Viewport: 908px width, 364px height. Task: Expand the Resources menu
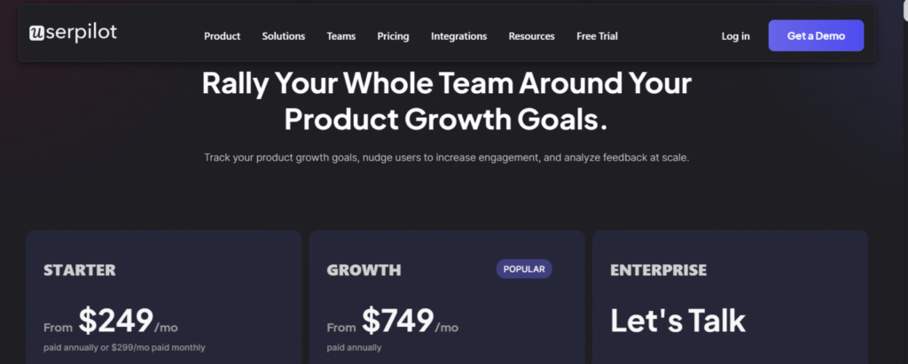coord(532,36)
